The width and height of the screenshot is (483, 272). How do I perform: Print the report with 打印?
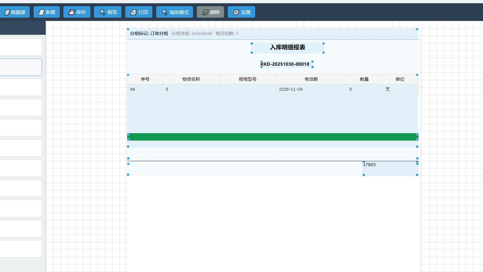[x=139, y=12]
